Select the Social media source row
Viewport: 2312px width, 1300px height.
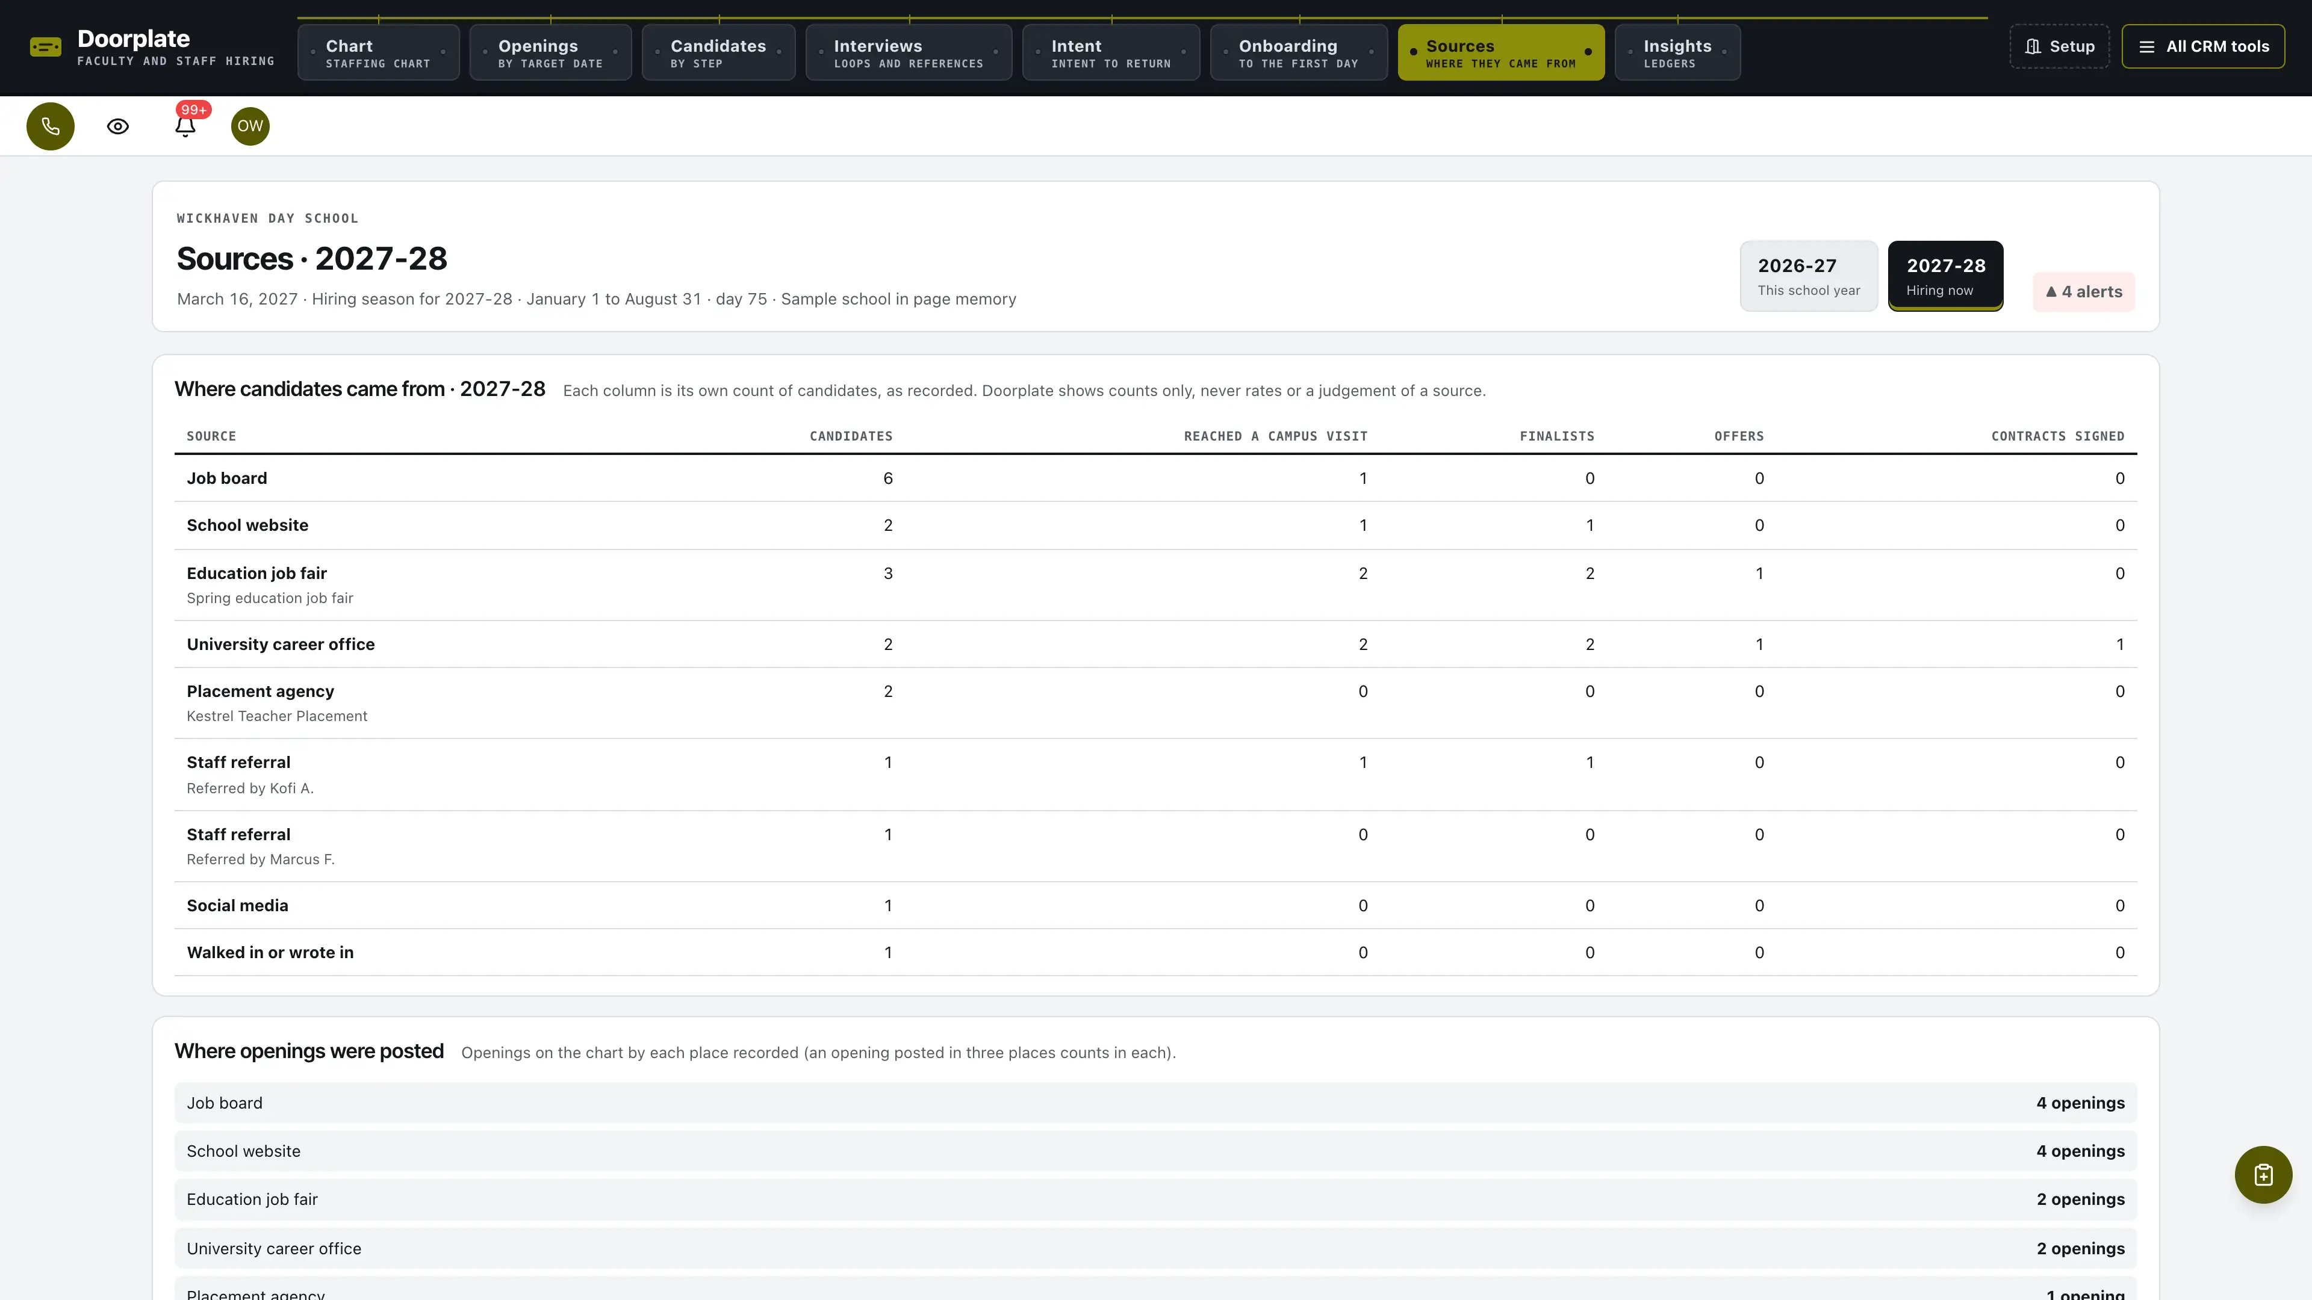pos(1155,905)
